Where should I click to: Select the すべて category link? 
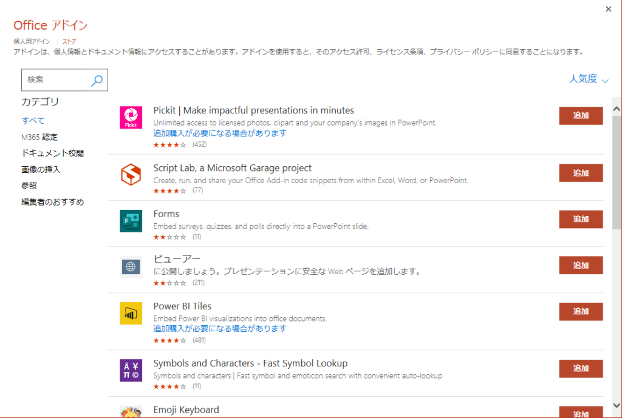pos(33,121)
